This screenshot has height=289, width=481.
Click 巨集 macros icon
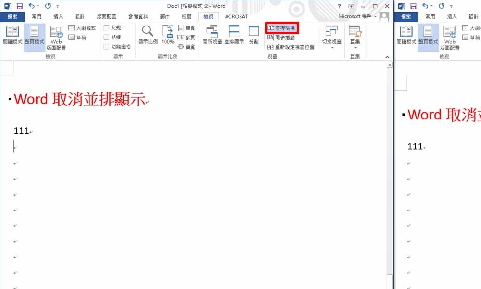pos(355,32)
